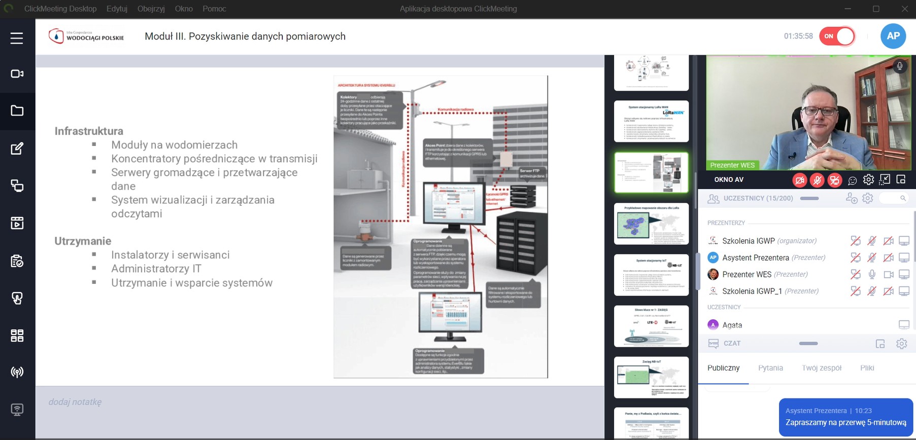Click the invite participant icon
This screenshot has width=916, height=440.
click(x=851, y=198)
